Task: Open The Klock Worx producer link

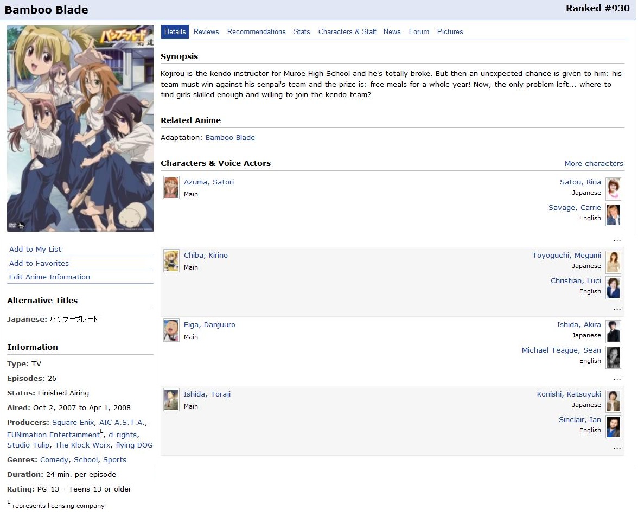Action: 82,445
